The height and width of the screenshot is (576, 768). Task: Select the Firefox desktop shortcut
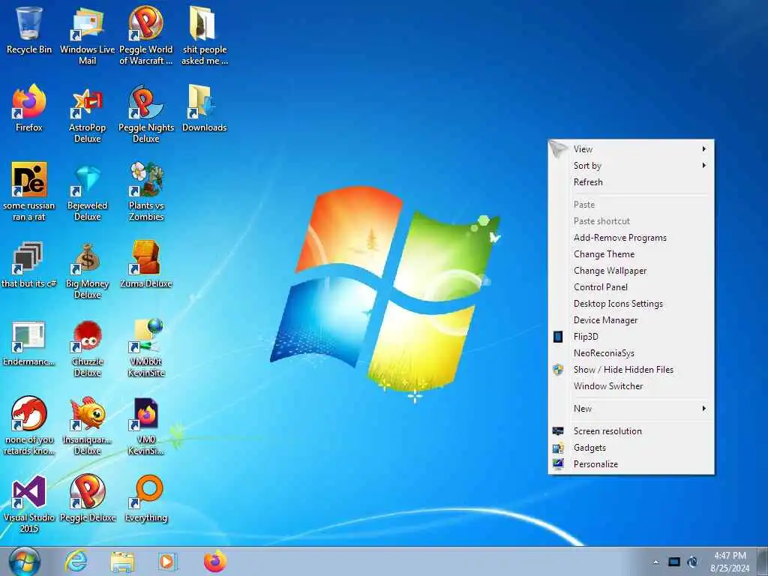click(x=29, y=109)
